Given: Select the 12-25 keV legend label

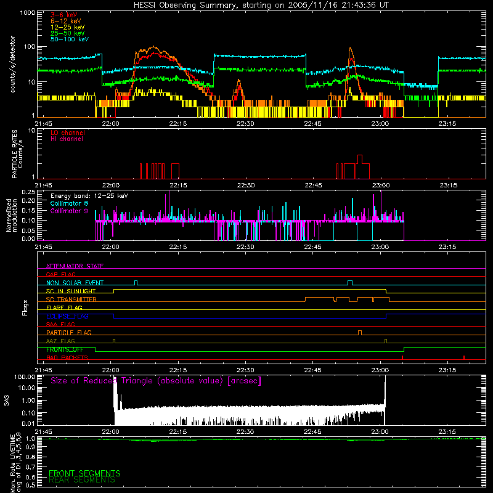Looking at the screenshot, I should [x=68, y=27].
